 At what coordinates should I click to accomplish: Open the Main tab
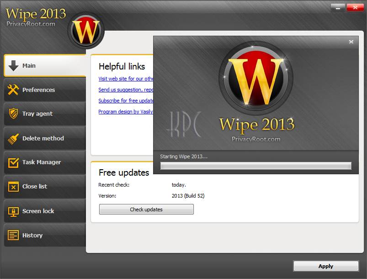click(45, 65)
